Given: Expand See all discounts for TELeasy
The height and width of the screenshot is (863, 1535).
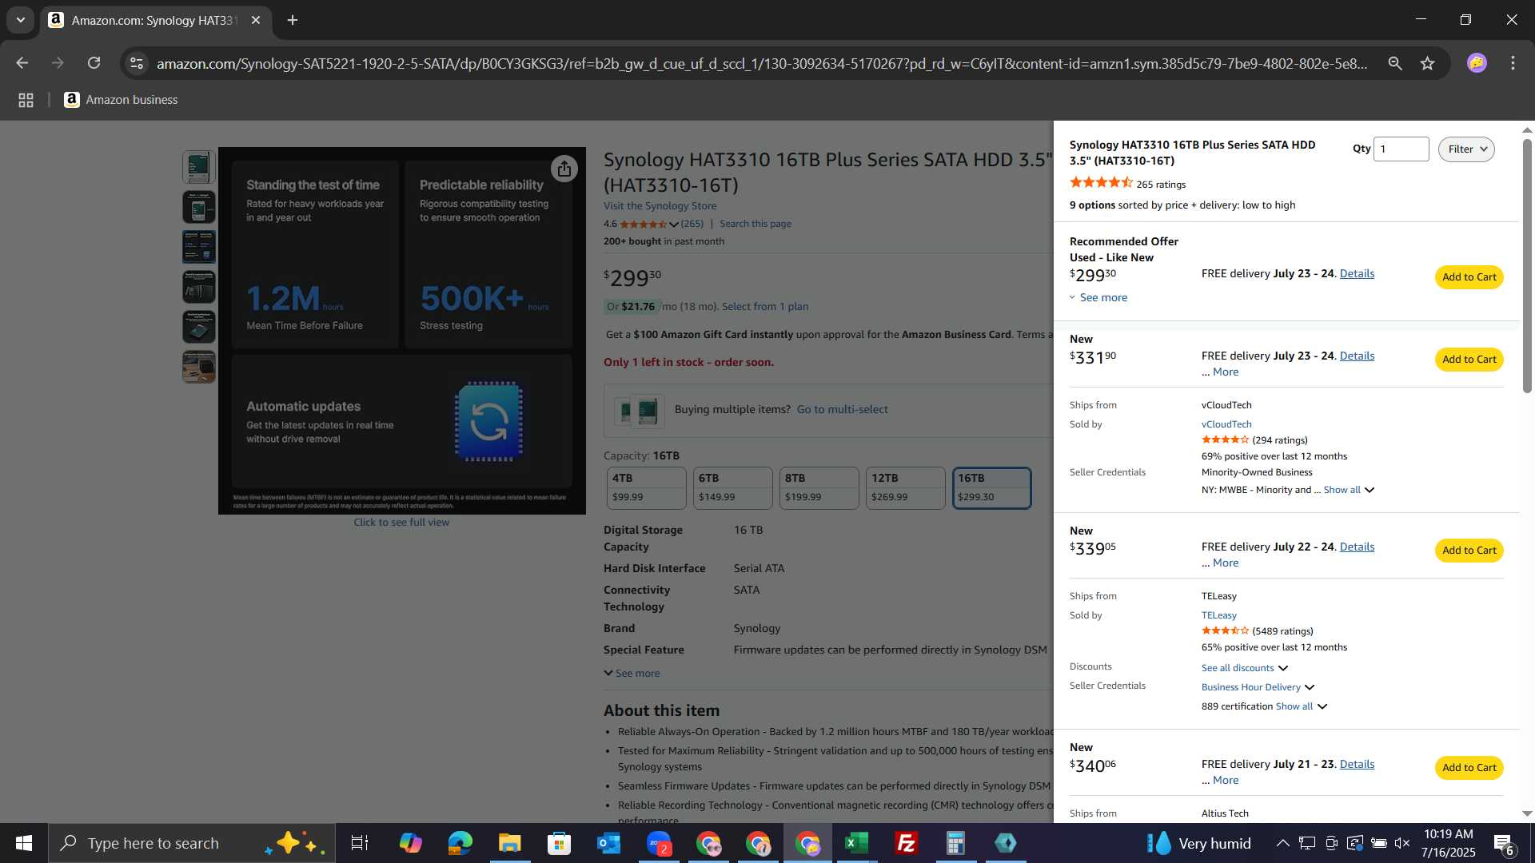Looking at the screenshot, I should [x=1245, y=668].
